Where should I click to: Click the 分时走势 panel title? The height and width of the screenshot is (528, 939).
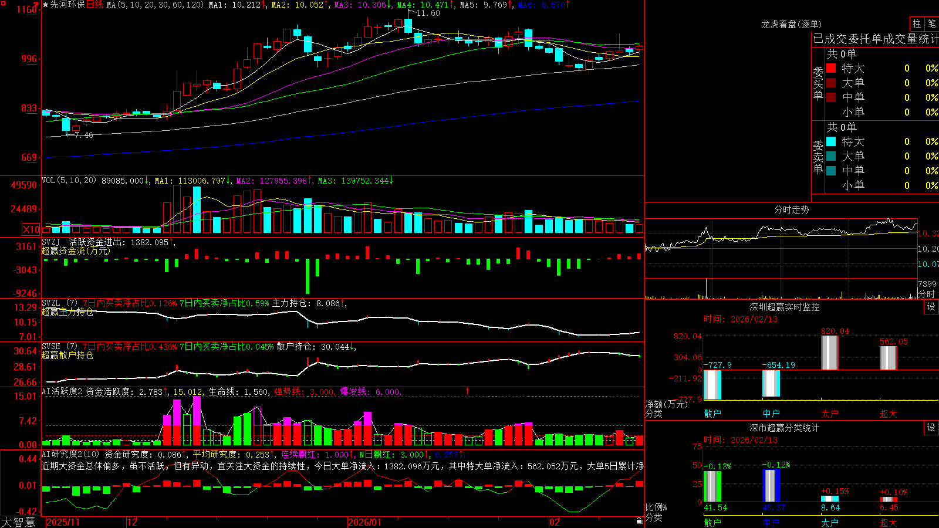tap(791, 209)
